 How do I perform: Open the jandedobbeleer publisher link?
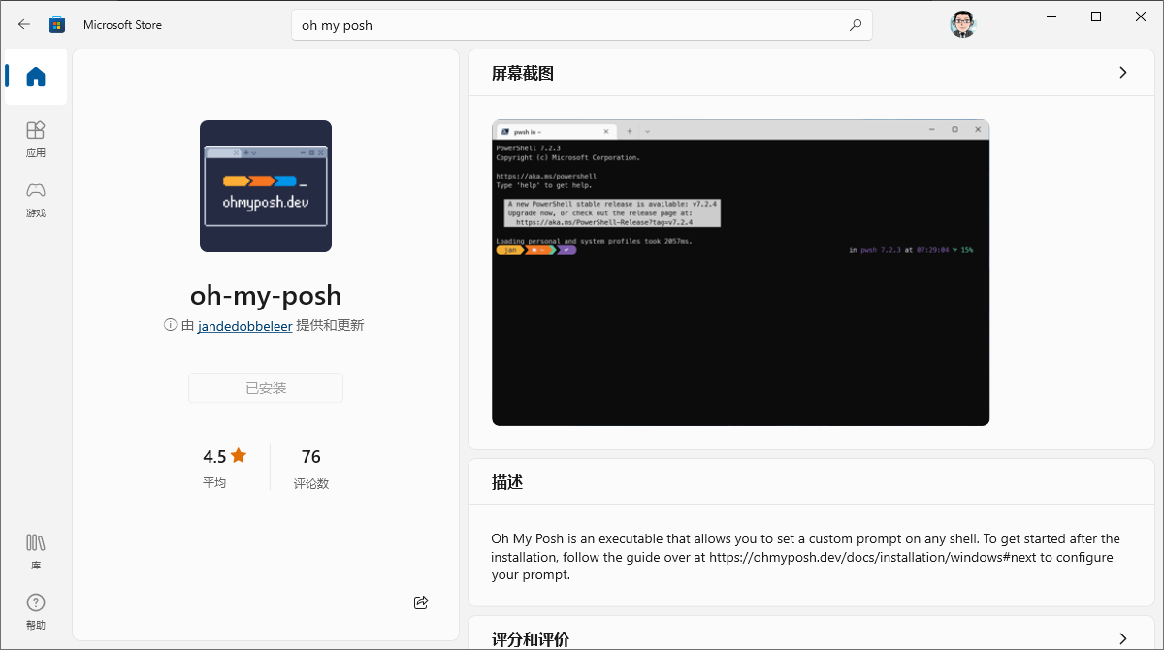(x=244, y=326)
